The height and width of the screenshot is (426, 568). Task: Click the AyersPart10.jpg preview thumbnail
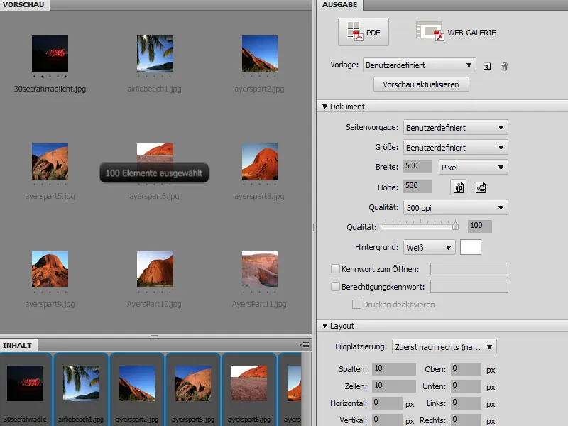[155, 269]
